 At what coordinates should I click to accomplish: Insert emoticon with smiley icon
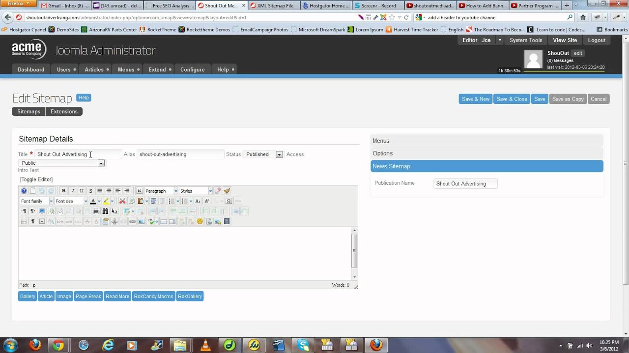click(x=200, y=221)
